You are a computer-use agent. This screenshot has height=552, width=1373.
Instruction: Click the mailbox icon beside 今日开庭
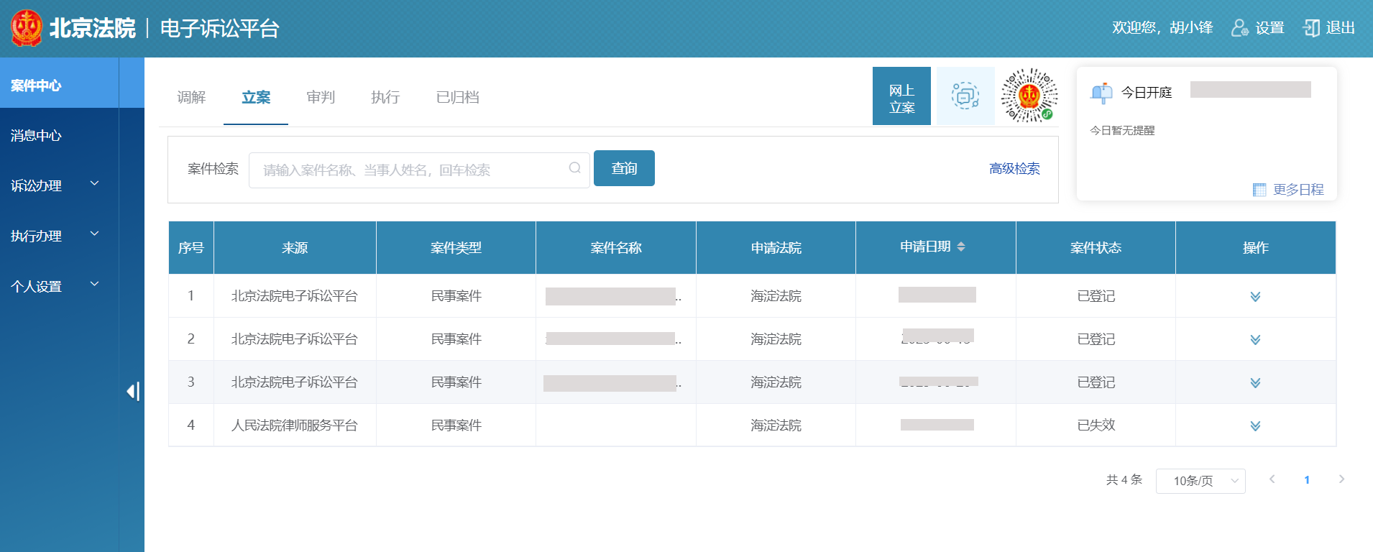click(1101, 93)
